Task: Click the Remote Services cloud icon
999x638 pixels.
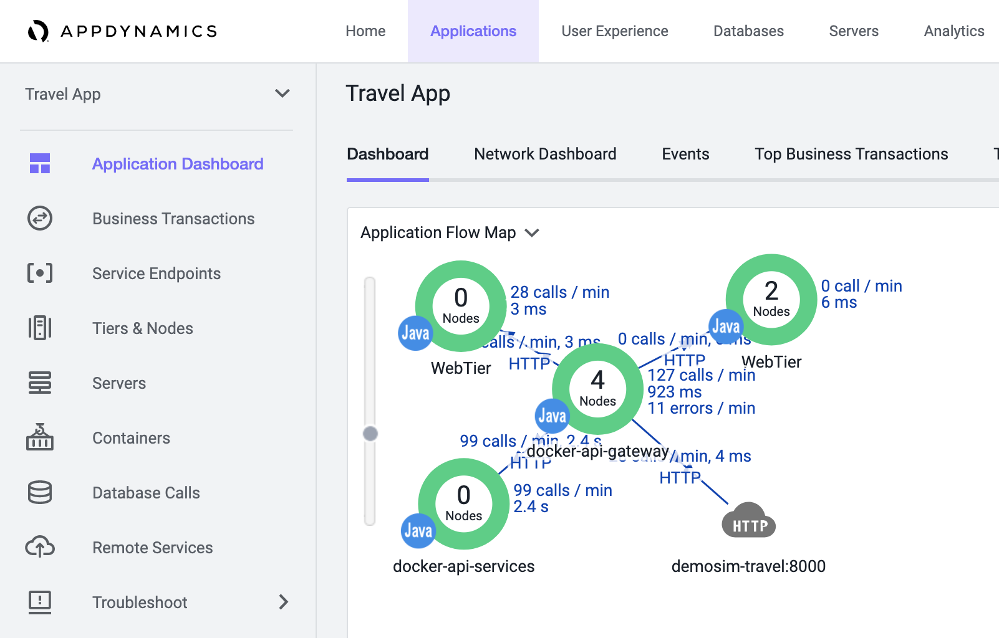Action: tap(40, 547)
